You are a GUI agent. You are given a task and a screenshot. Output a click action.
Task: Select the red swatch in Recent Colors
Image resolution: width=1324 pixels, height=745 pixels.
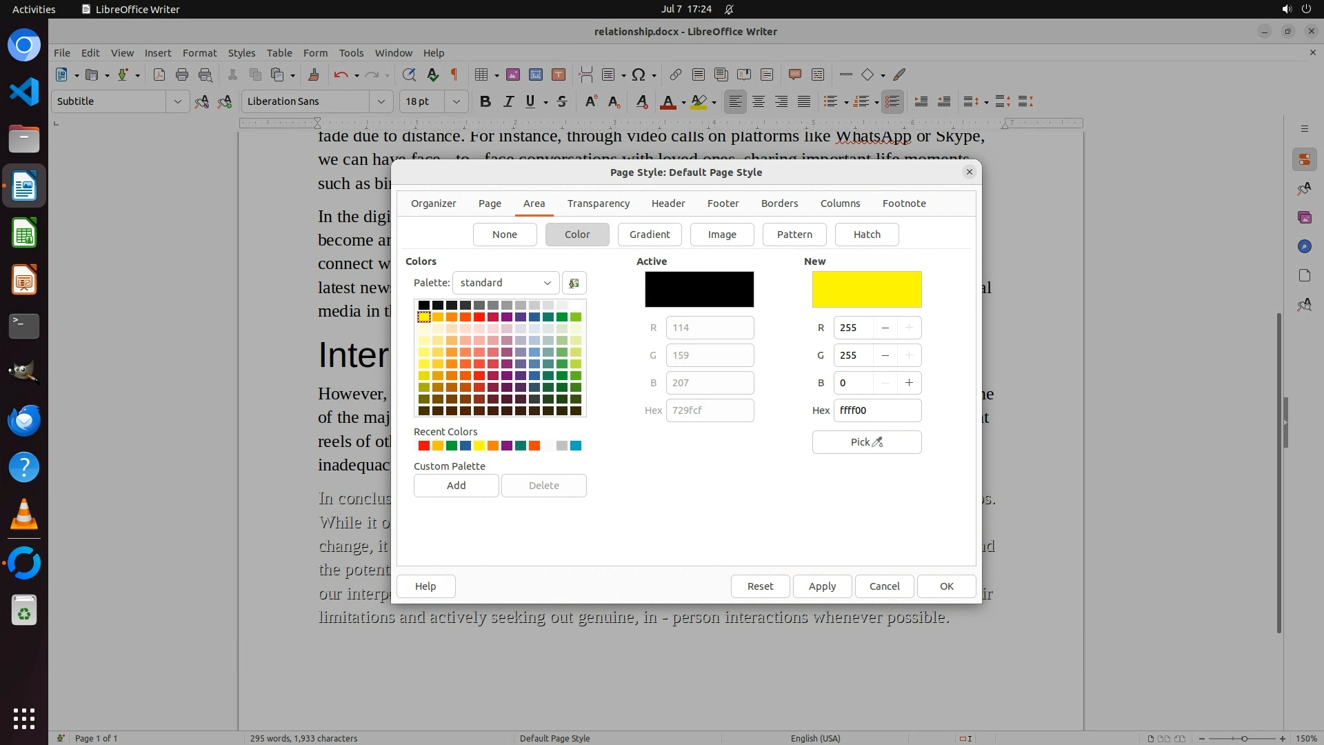424,446
